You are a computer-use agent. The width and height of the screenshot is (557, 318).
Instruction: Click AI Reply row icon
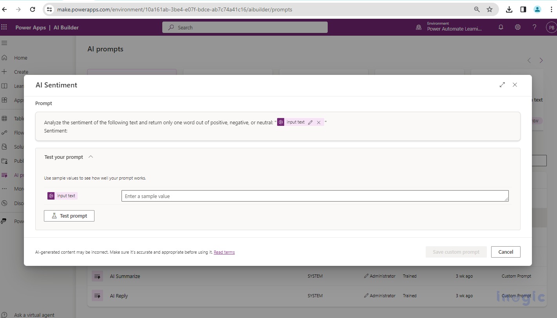click(x=97, y=296)
